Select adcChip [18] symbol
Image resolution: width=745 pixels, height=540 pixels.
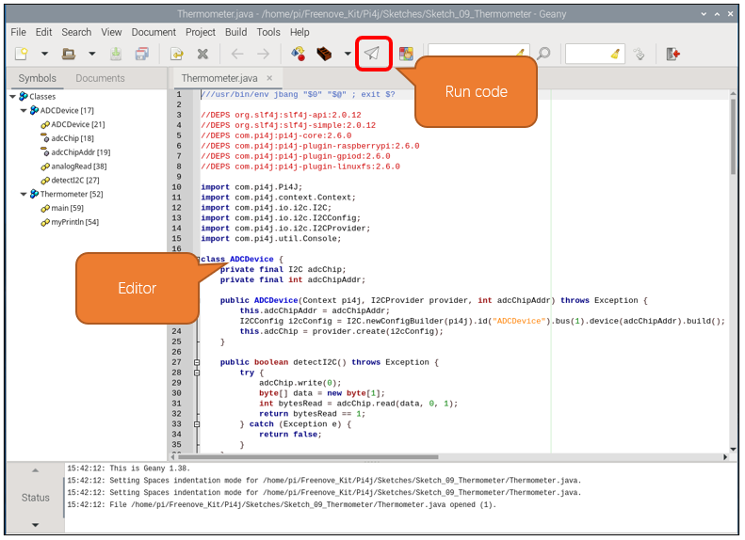[x=73, y=138]
